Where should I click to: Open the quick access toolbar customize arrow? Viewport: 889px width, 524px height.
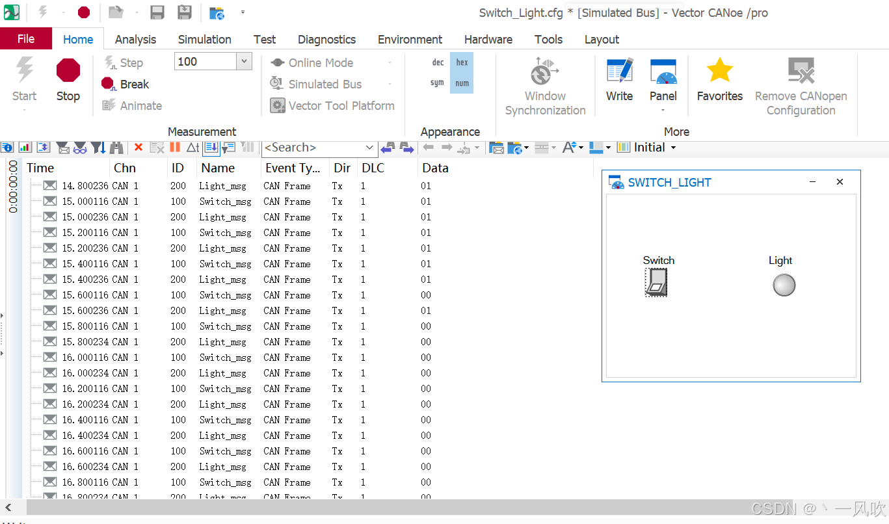point(243,12)
